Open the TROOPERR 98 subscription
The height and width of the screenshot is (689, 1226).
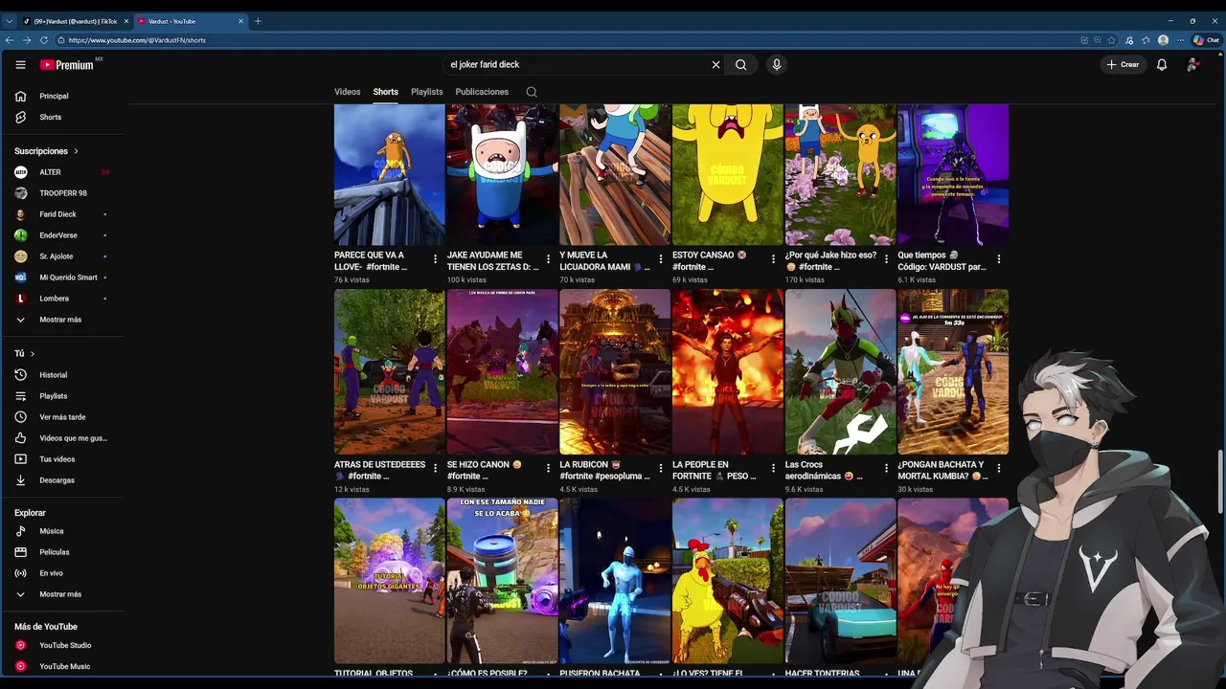click(62, 193)
